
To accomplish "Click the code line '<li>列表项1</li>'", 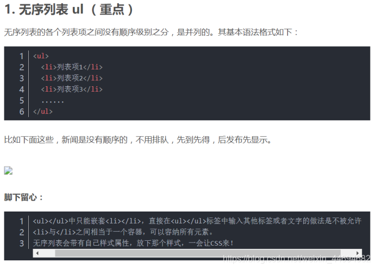I will tap(72, 67).
